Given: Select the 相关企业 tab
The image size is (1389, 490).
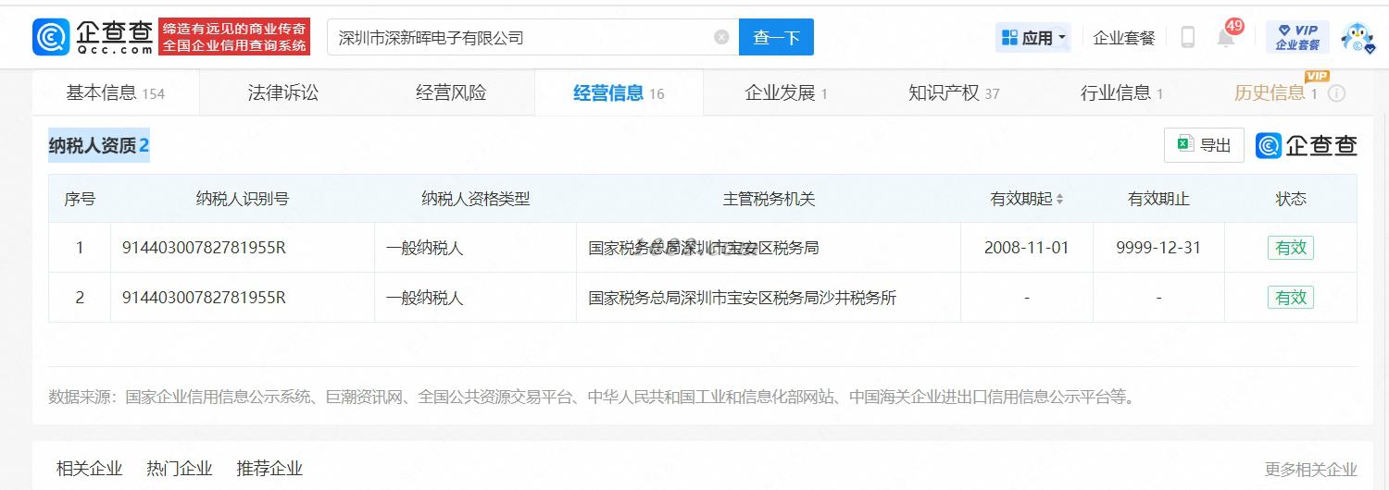Looking at the screenshot, I should tap(89, 469).
